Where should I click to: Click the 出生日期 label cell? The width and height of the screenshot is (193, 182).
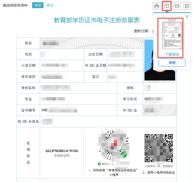(96, 54)
